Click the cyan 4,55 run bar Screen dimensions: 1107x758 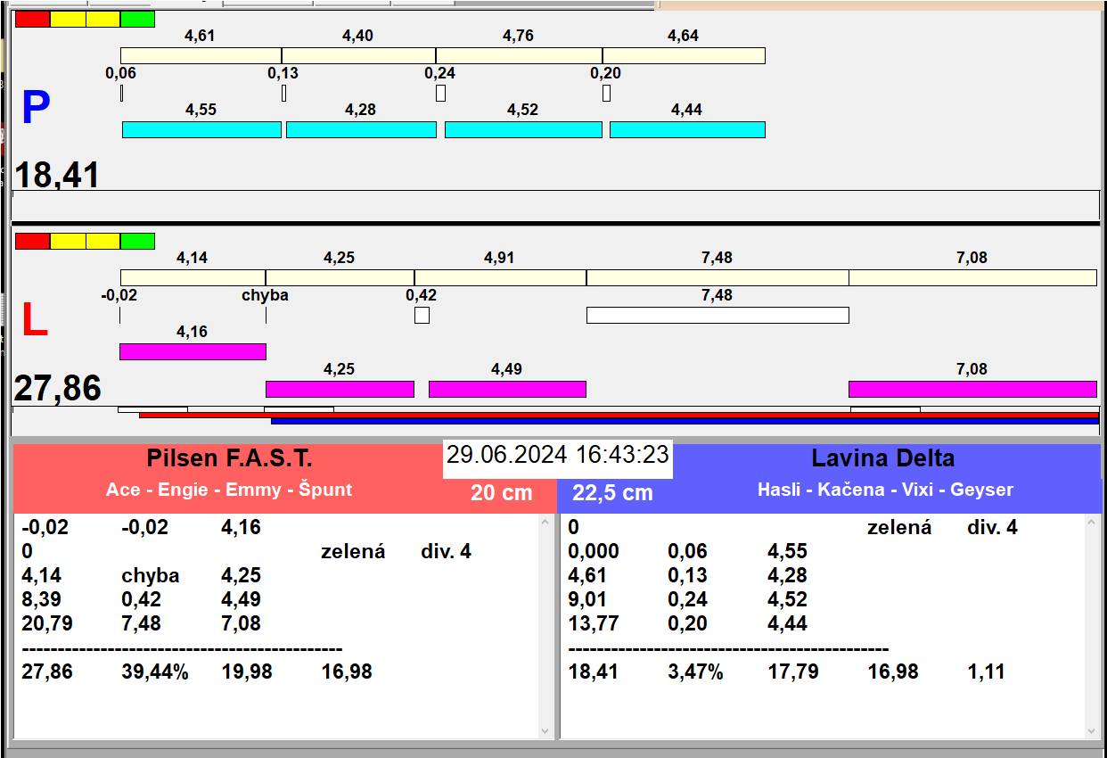pyautogui.click(x=201, y=129)
